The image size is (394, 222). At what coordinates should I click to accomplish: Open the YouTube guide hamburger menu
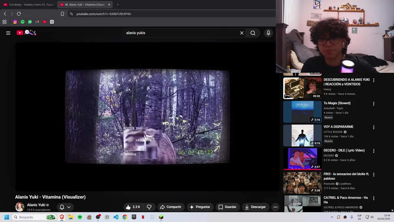point(8,33)
